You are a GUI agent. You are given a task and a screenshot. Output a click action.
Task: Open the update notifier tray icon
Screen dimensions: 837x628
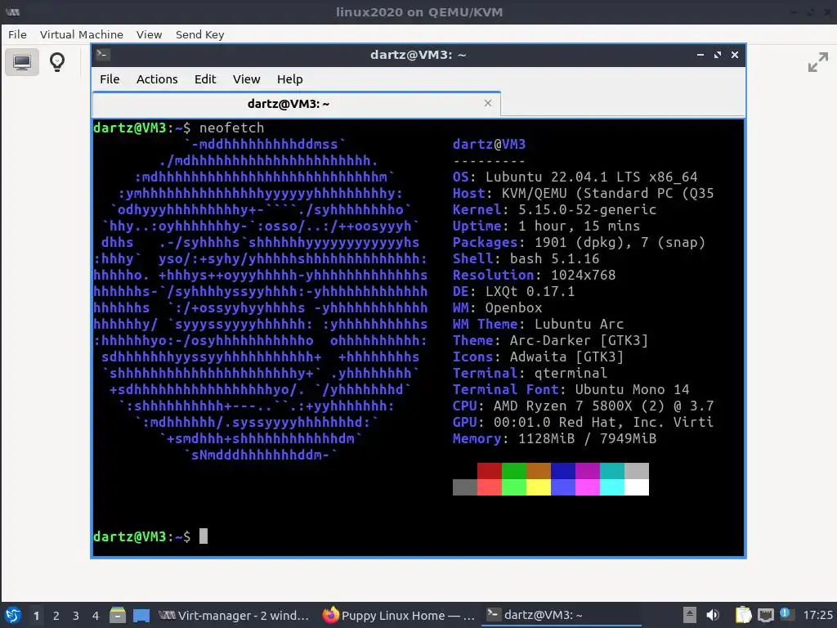click(786, 614)
